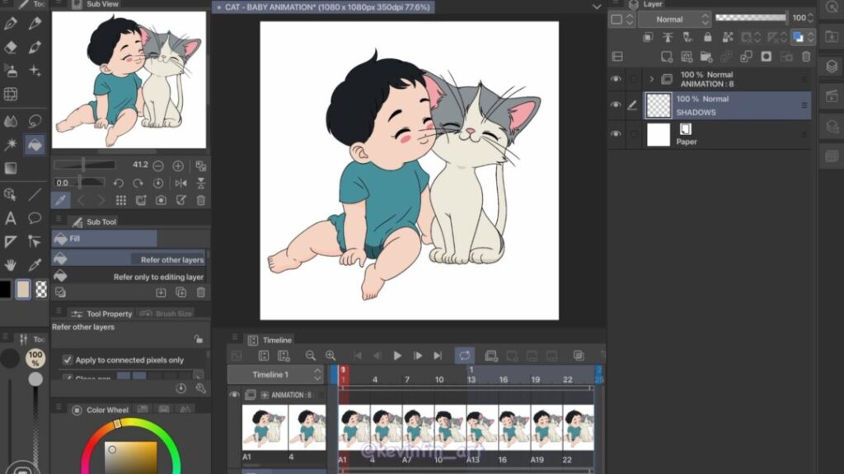Hide the SHADOWS layer
This screenshot has width=844, height=474.
616,105
